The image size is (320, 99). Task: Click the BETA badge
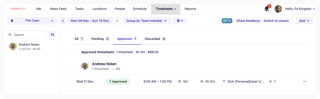pos(227,21)
